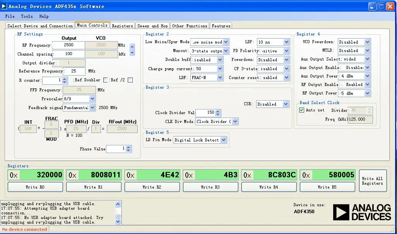Uncheck the Auto set checkbox
The image size is (397, 234).
[x=302, y=110]
